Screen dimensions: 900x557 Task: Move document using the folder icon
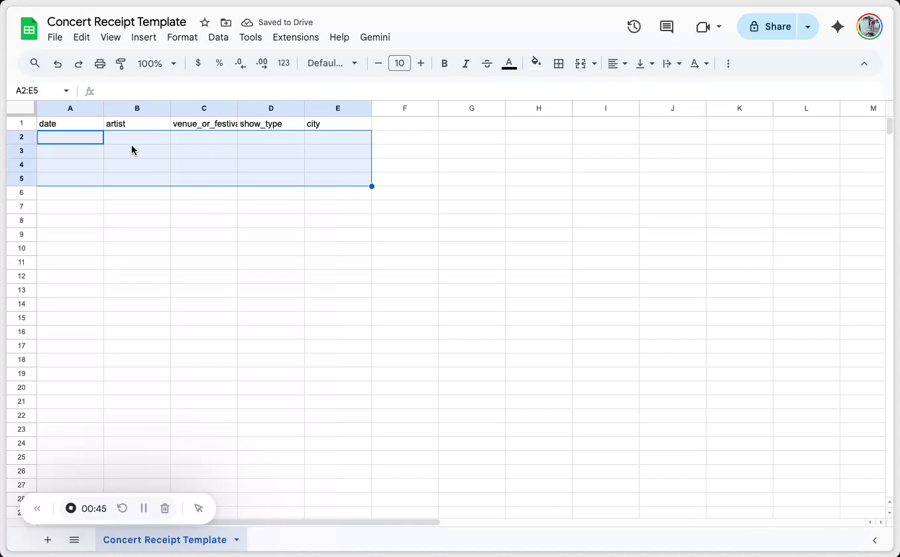pos(226,23)
